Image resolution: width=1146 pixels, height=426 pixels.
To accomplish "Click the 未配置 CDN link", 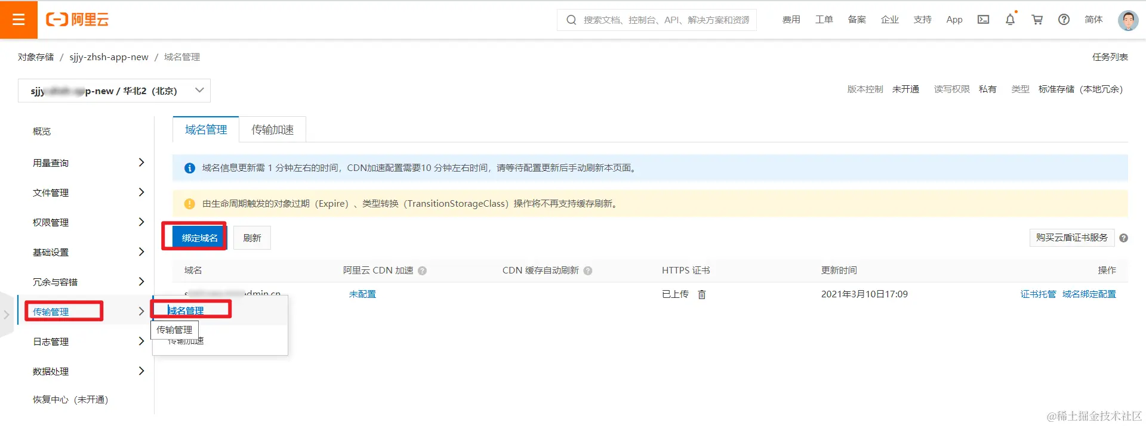I will click(x=362, y=294).
